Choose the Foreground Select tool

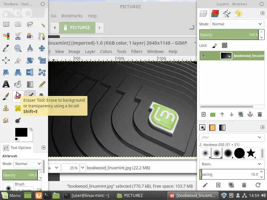pos(30,36)
